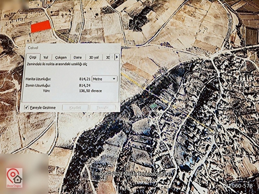
Task: Open the 3D yol tab
Action: [x=94, y=57]
